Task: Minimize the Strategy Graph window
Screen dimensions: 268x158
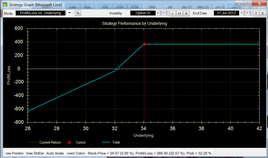Action: point(239,4)
